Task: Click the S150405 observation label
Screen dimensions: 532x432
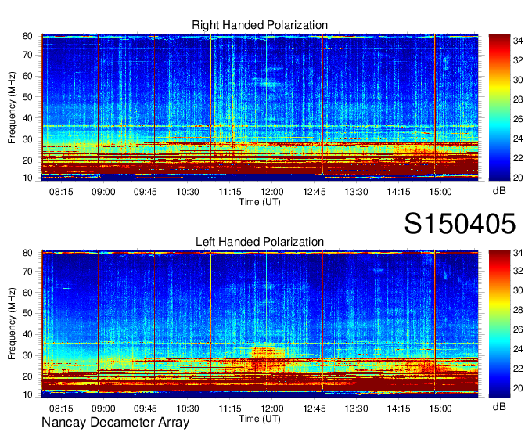Action: point(460,224)
